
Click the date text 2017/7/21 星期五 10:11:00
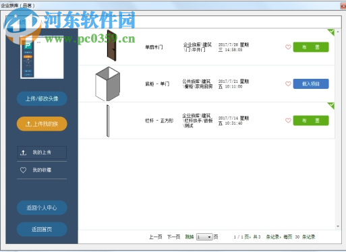coord(233,84)
